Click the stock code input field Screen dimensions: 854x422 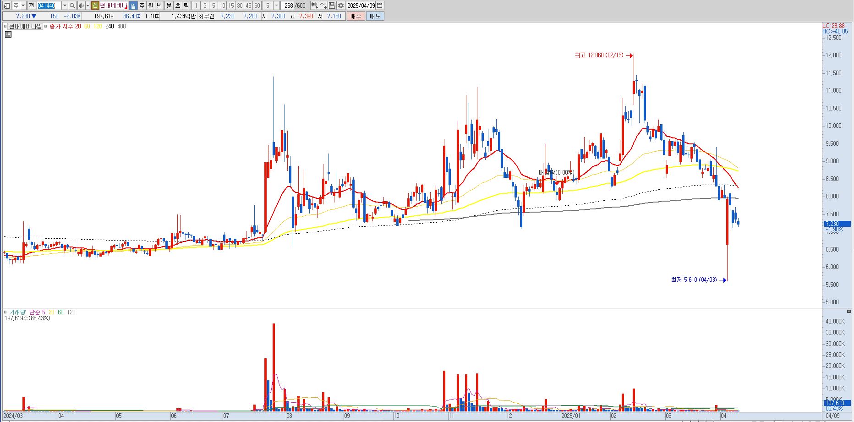[49, 5]
